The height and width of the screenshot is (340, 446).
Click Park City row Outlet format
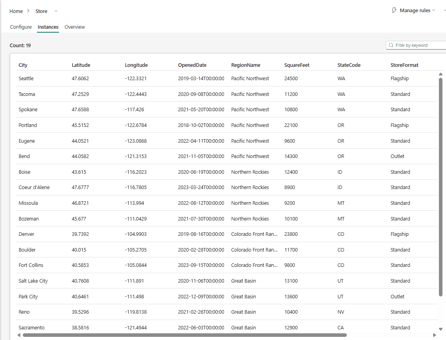click(397, 296)
